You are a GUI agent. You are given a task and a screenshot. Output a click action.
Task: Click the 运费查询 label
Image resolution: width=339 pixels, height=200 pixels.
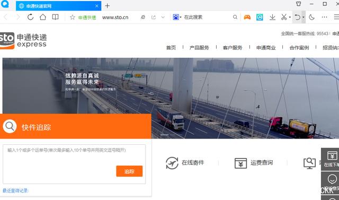point(262,162)
